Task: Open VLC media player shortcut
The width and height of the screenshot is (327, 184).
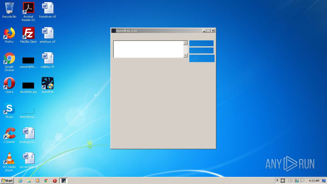Action: point(9,162)
